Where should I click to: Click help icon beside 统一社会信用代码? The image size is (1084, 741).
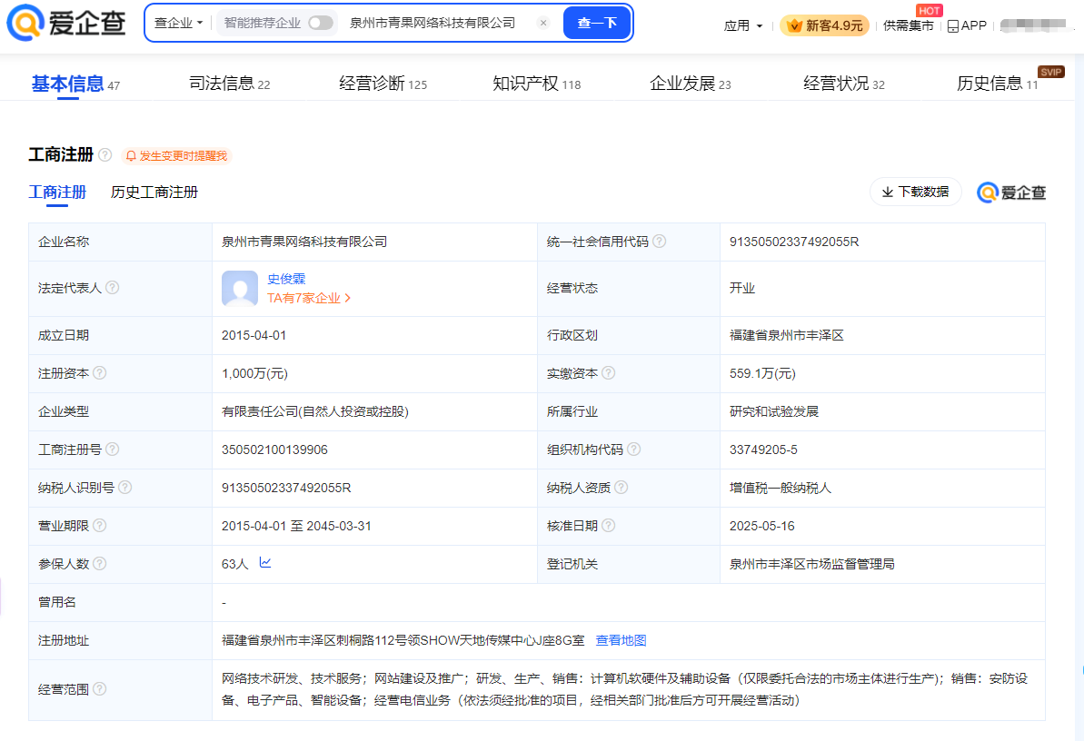660,242
